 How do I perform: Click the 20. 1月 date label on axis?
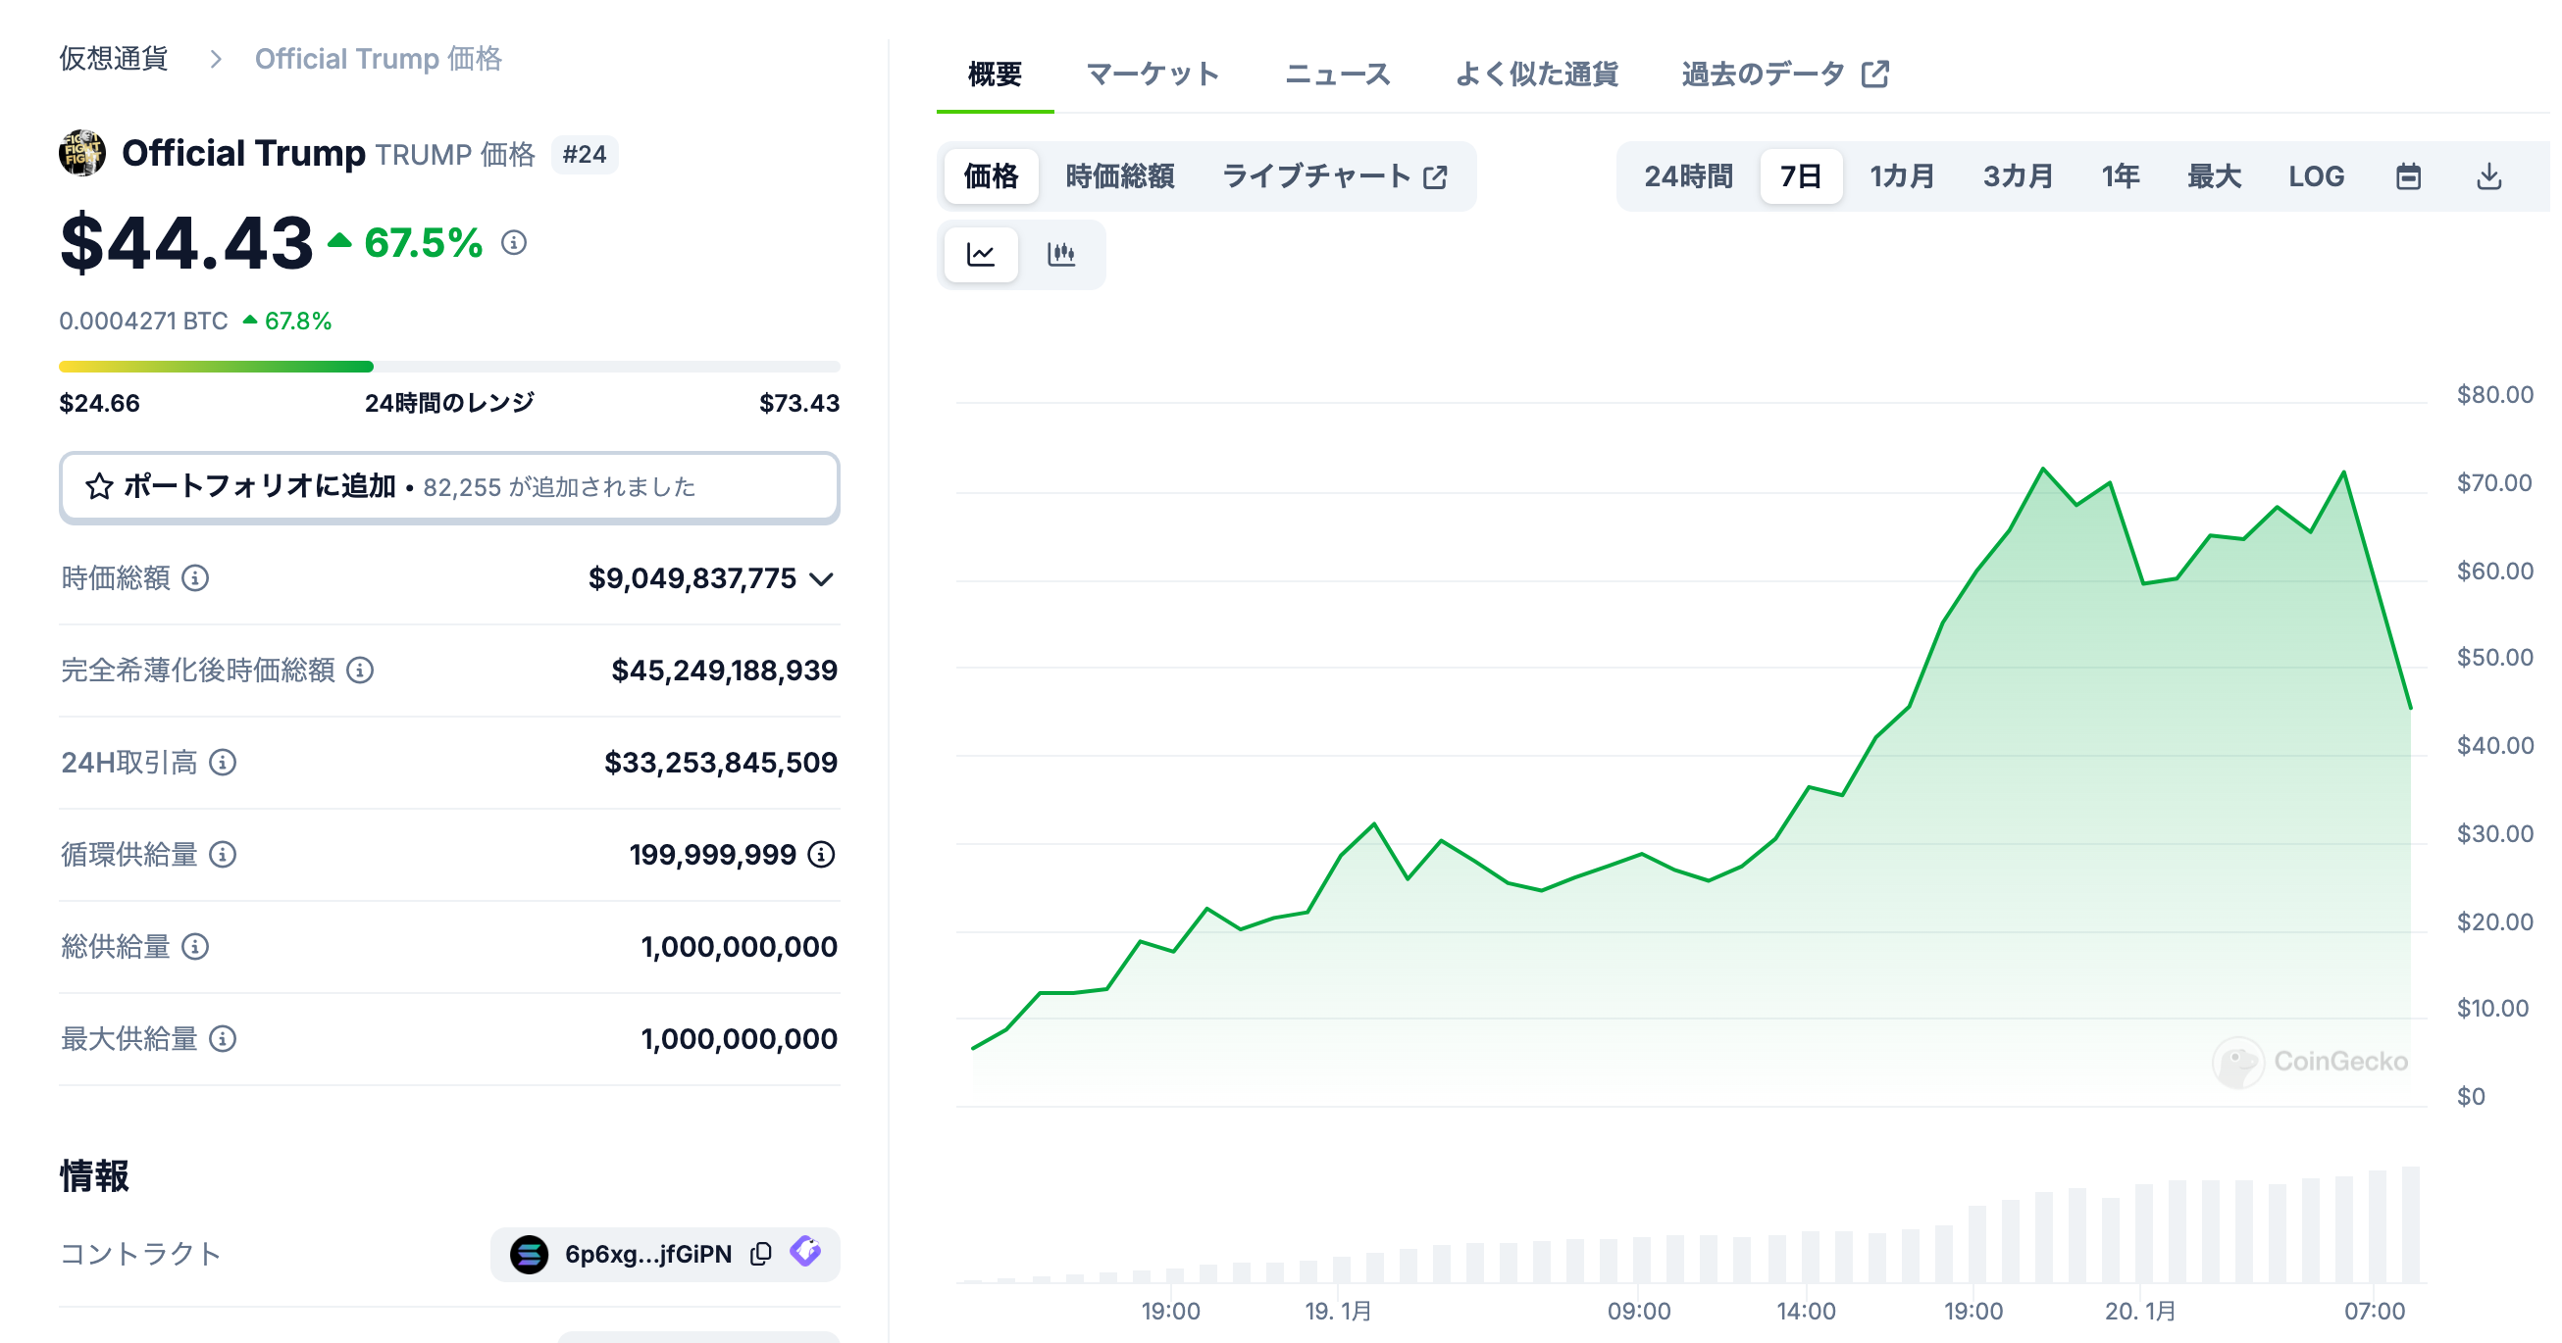(2139, 1312)
